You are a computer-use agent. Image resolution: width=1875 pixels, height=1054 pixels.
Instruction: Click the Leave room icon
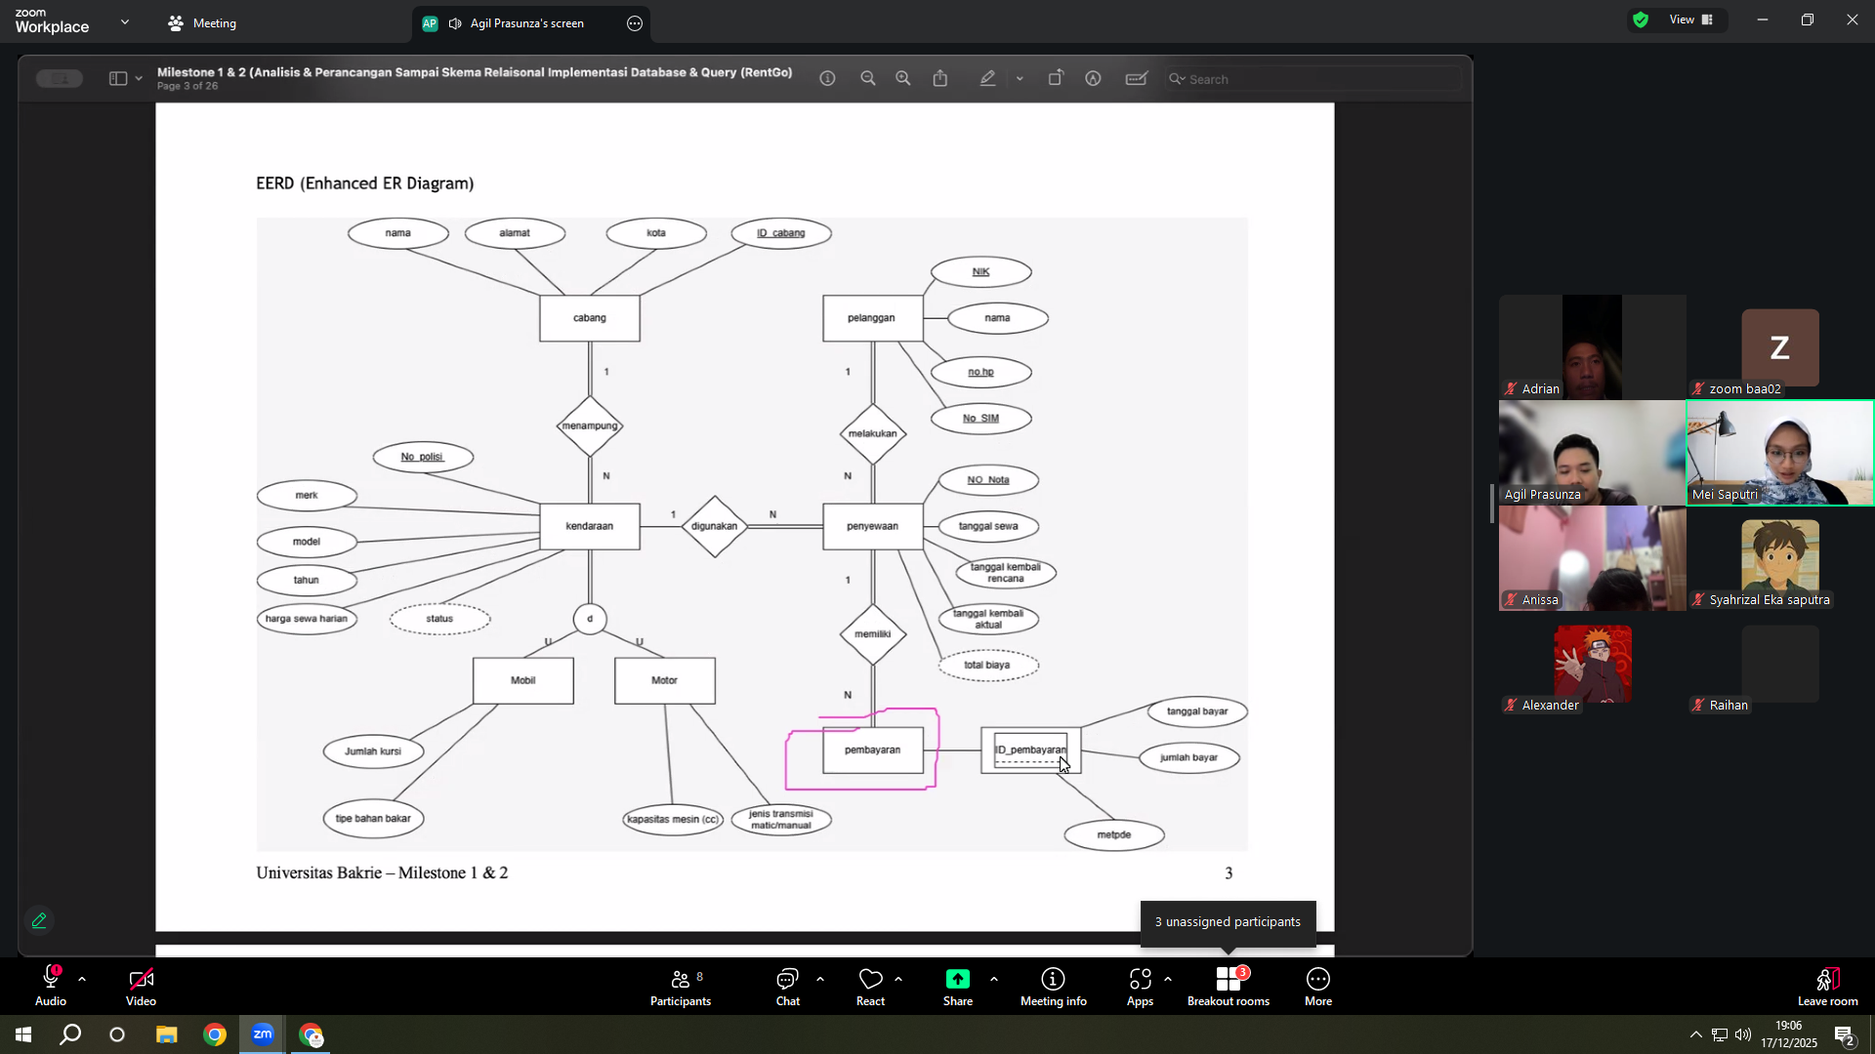tap(1828, 979)
